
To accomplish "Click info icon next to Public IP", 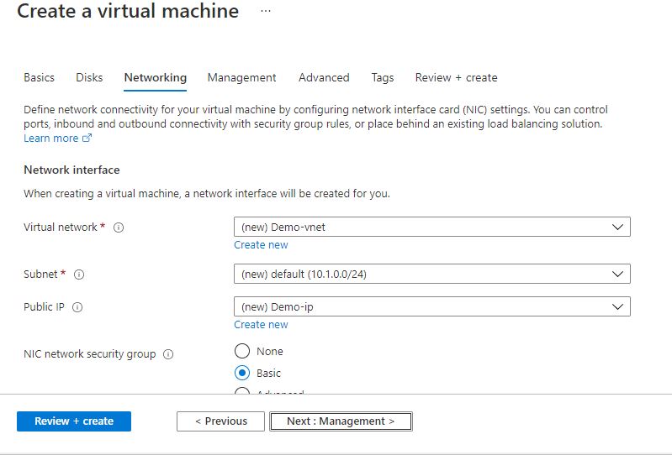I will click(77, 307).
